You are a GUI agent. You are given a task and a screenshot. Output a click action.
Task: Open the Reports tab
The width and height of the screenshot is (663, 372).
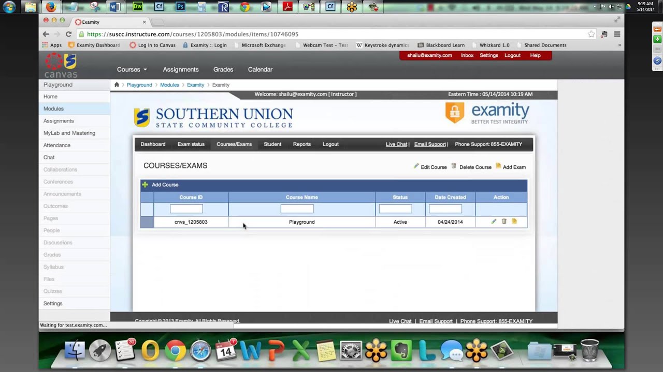click(x=302, y=144)
